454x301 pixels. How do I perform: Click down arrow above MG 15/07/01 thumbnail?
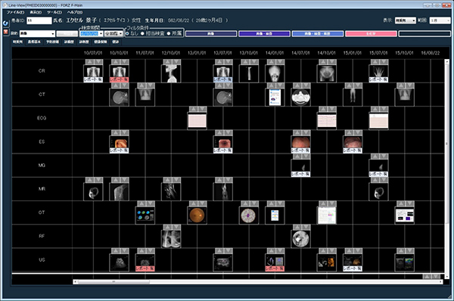(x=384, y=157)
